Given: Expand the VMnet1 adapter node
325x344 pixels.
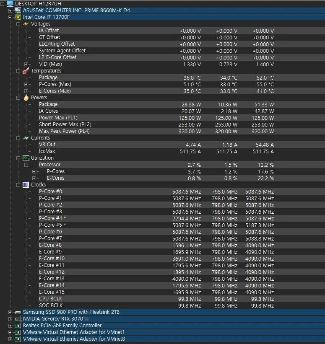Looking at the screenshot, I should [x=10, y=333].
